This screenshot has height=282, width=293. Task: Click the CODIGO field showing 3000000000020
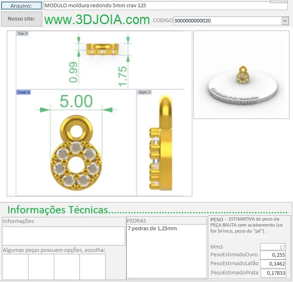(x=228, y=21)
